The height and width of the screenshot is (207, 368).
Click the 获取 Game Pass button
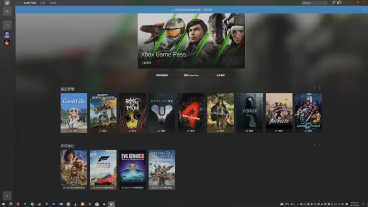(x=191, y=75)
